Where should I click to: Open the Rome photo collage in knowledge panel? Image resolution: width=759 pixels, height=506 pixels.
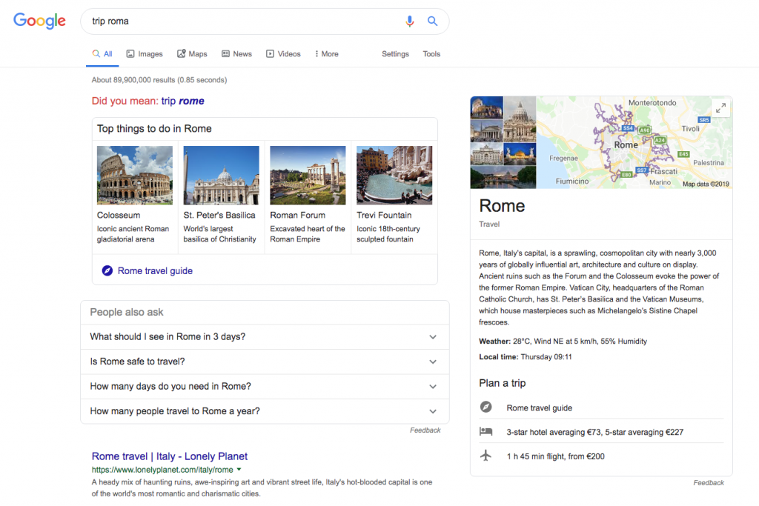coord(503,142)
